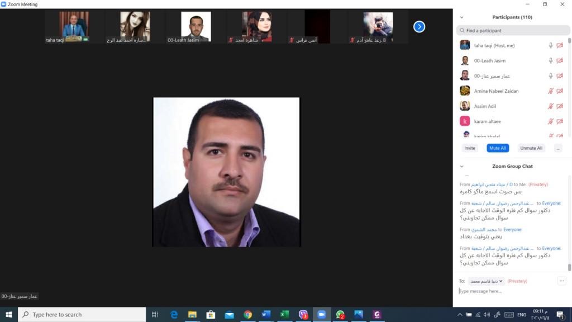Collapse the Participants panel with its chevron
This screenshot has height=322, width=572.
(x=461, y=17)
